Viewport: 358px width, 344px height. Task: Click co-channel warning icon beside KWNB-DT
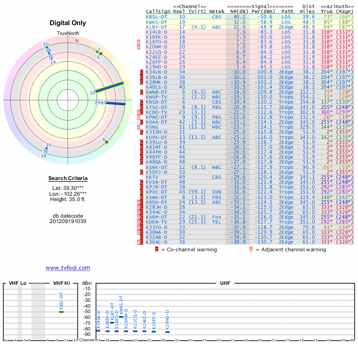click(x=142, y=92)
